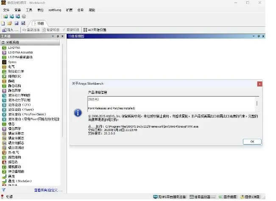Select the 耦合场谐波 system
276x201 pixels.
pos(13,148)
